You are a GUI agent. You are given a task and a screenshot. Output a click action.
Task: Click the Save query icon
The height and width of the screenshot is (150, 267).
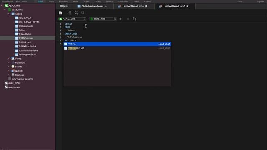60,13
